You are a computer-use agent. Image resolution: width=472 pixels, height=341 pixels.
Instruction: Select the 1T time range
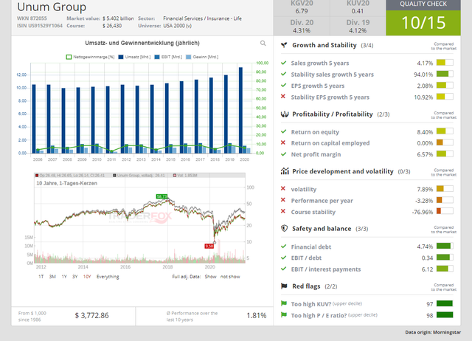[x=43, y=276]
